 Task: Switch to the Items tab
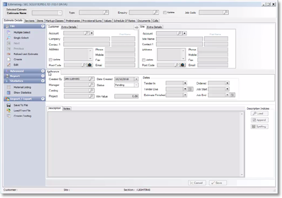coord(40,21)
